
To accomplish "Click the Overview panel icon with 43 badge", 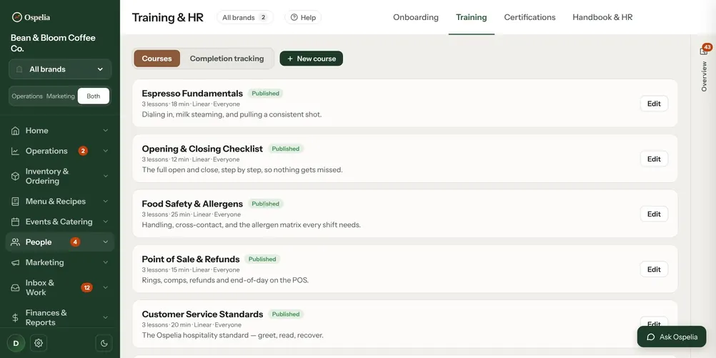I will pyautogui.click(x=704, y=51).
